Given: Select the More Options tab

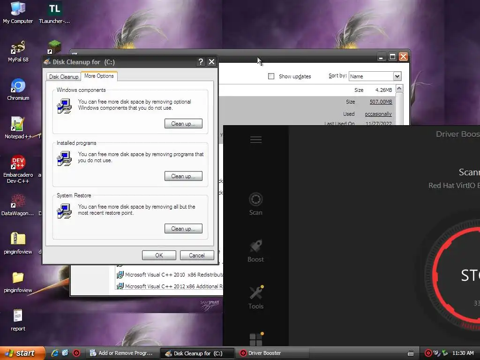Looking at the screenshot, I should 99,76.
